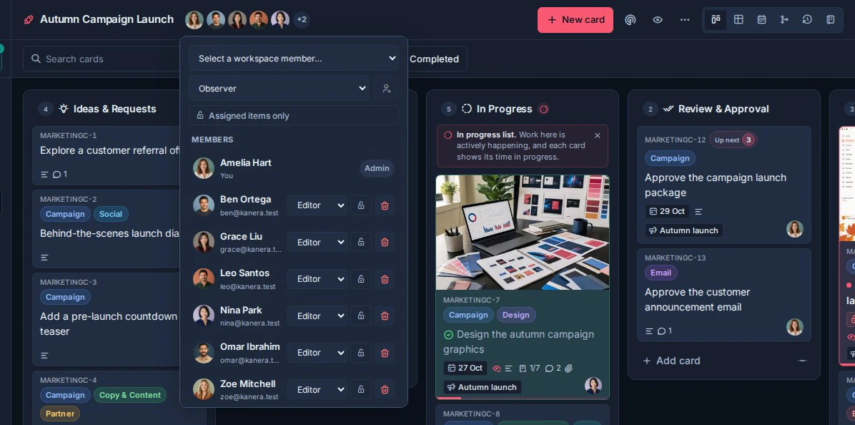Image resolution: width=855 pixels, height=425 pixels.
Task: Open table view in toolbar
Action: point(738,19)
